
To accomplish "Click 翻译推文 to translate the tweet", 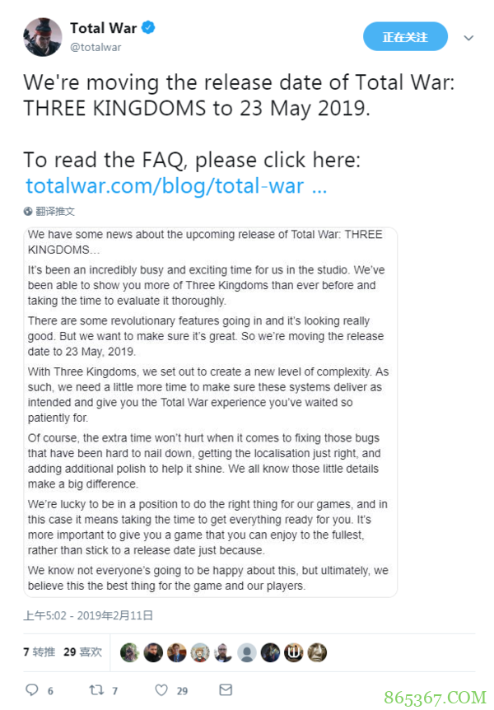I will point(54,211).
